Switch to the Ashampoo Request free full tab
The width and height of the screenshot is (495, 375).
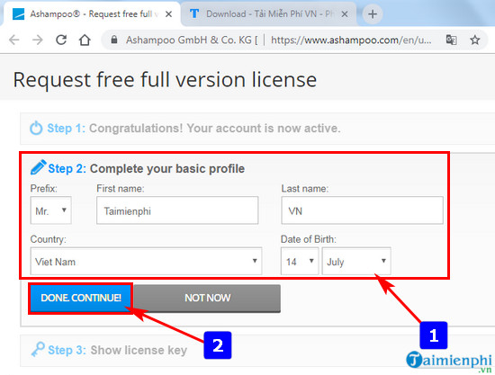(x=92, y=14)
